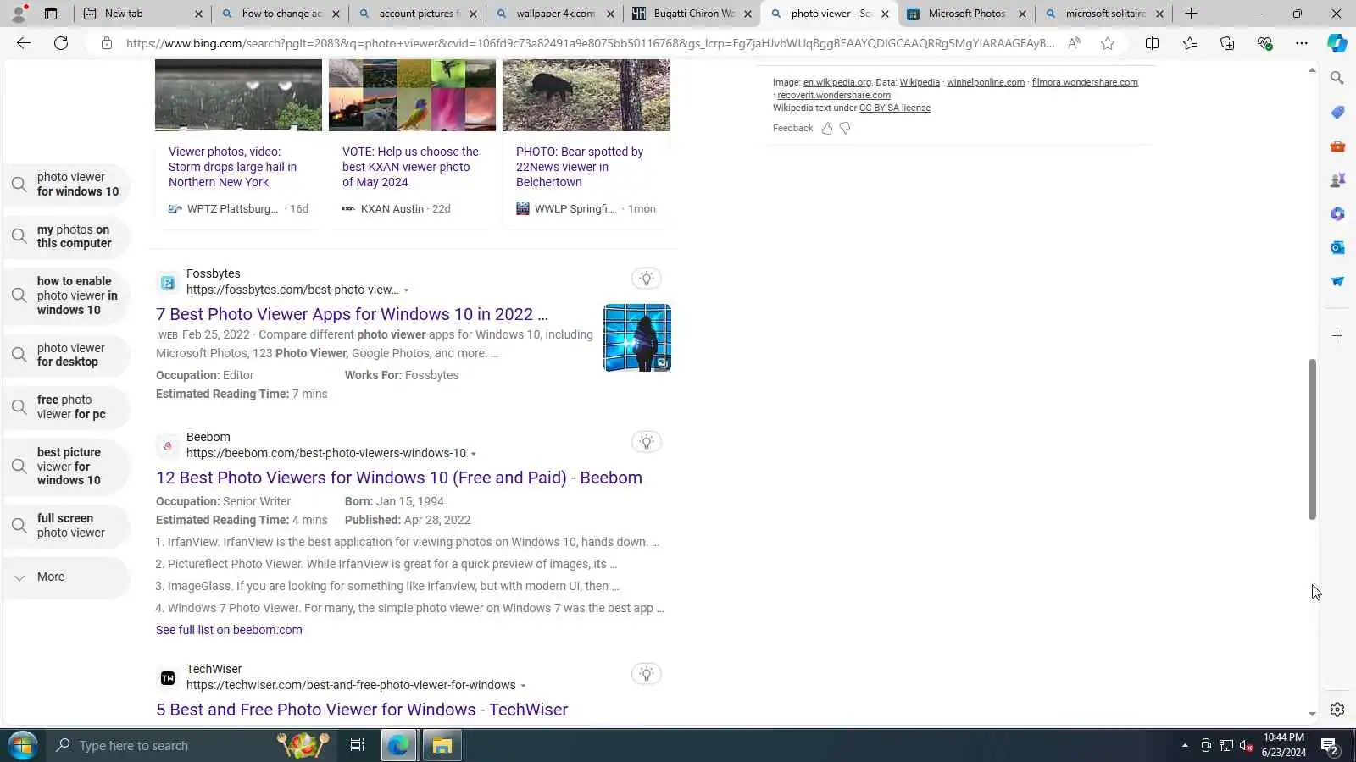
Task: Click taskbar search box
Action: pos(191,746)
